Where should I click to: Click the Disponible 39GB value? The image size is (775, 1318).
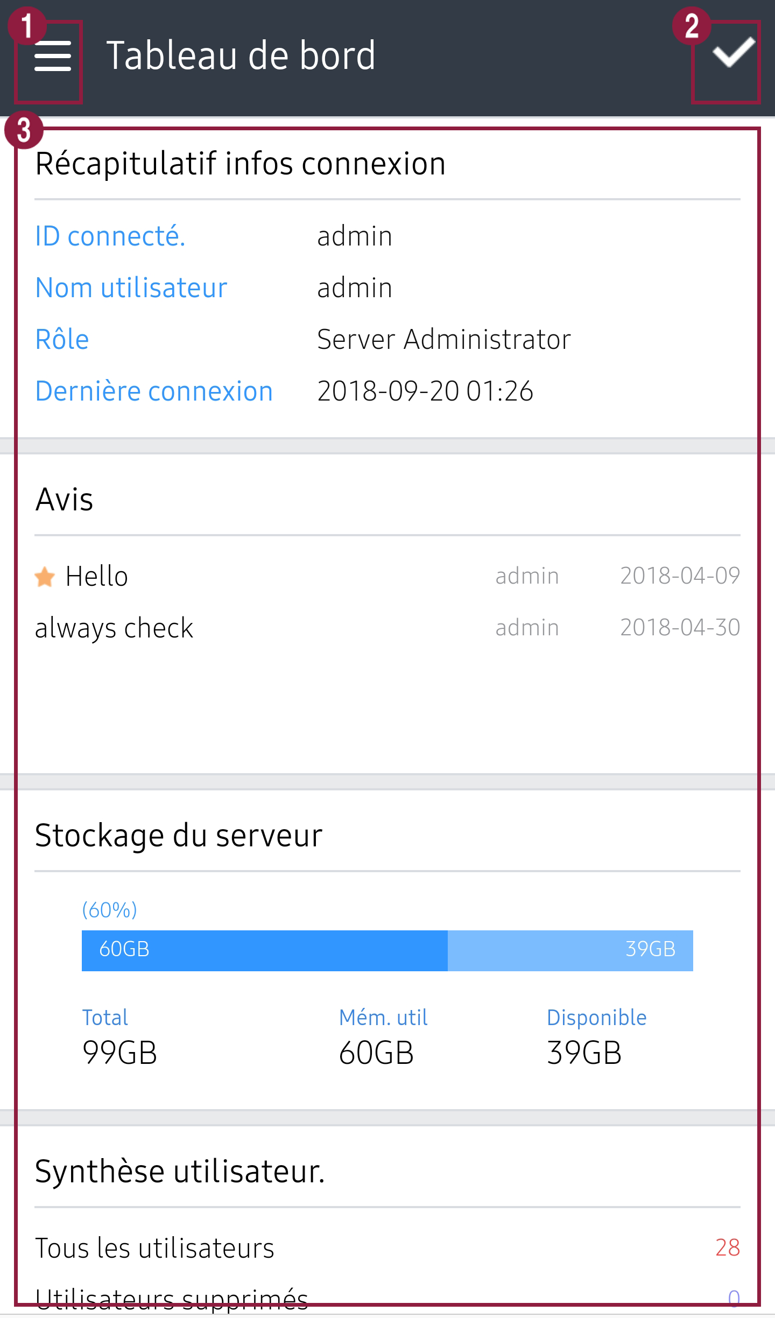[584, 1053]
